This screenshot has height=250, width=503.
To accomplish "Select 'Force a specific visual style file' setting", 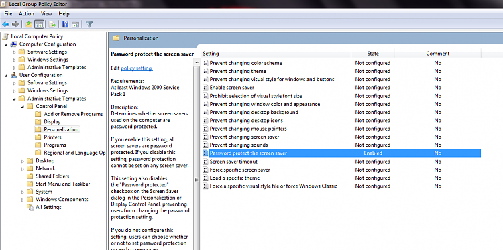I will 274,186.
